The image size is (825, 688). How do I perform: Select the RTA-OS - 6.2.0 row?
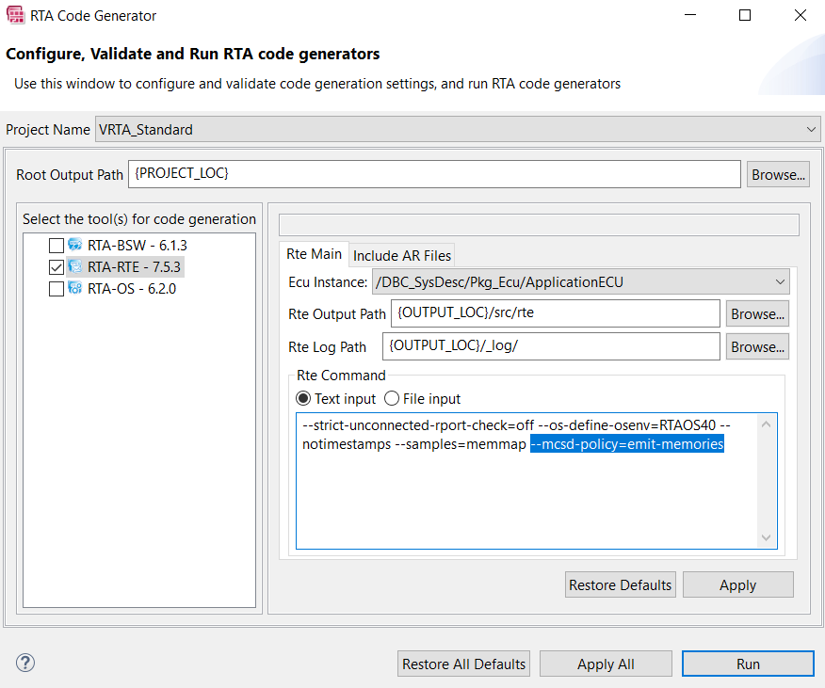pos(122,289)
